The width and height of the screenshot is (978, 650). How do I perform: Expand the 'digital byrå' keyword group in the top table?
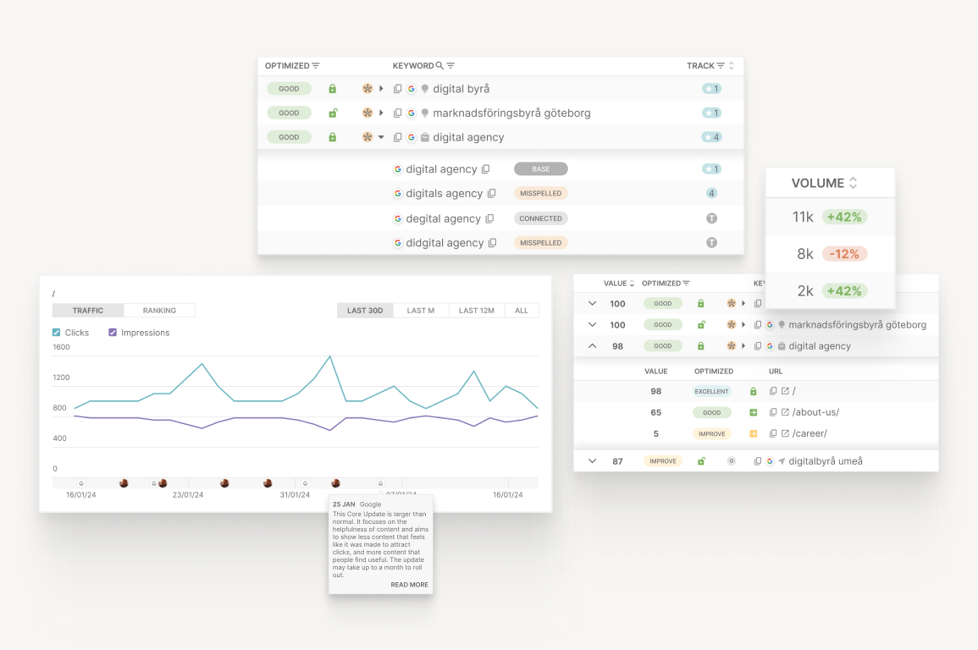381,89
